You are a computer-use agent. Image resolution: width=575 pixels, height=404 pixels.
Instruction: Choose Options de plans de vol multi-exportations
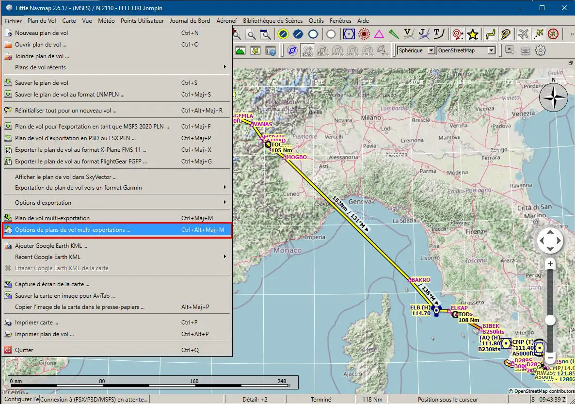point(117,230)
